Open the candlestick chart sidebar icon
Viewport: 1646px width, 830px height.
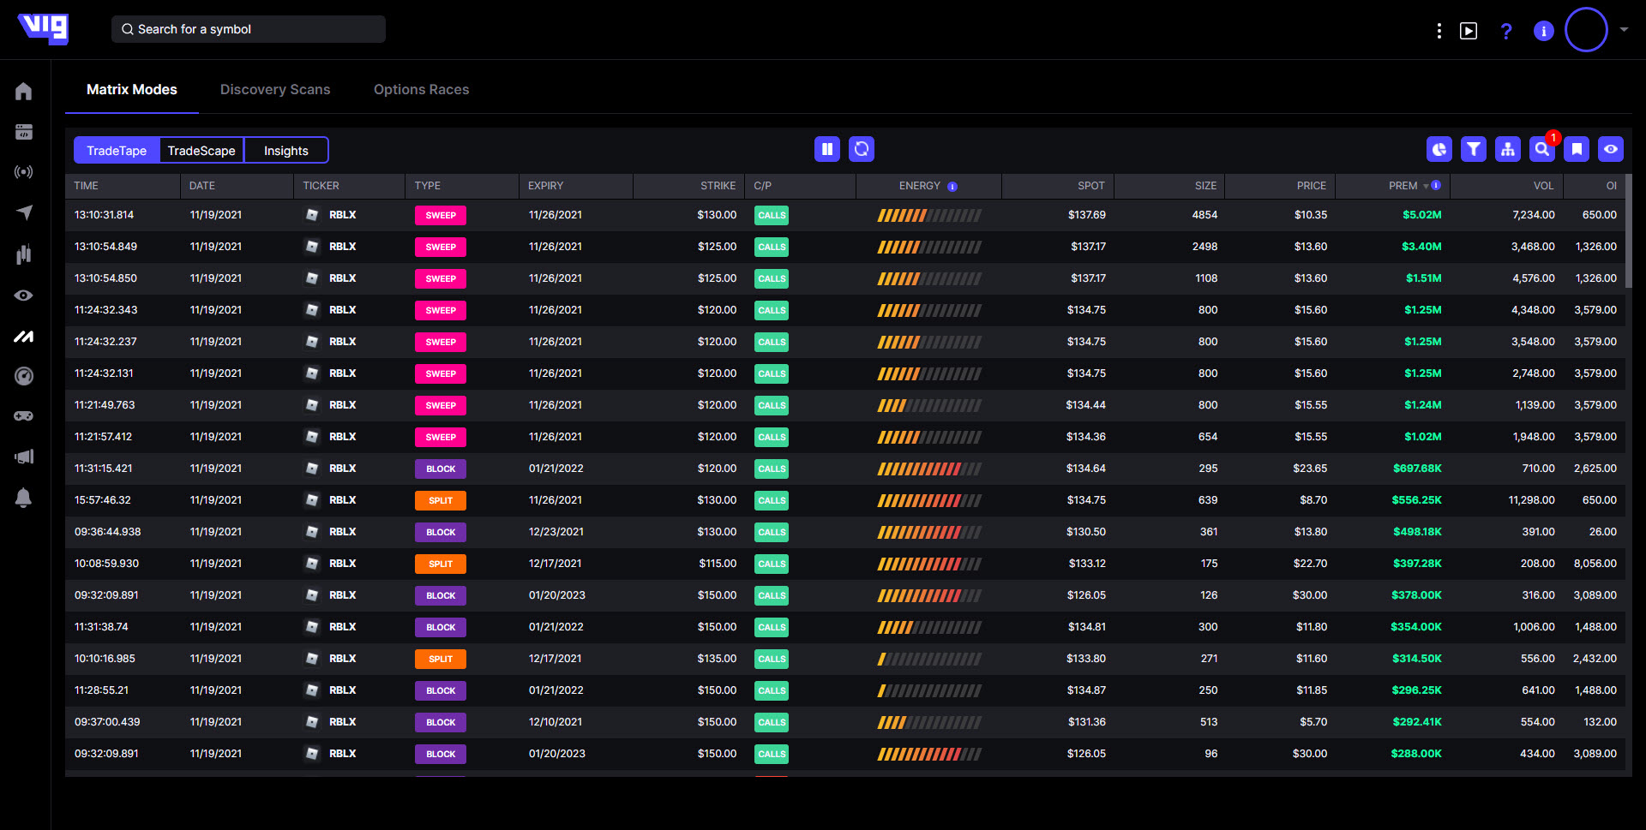[x=24, y=254]
